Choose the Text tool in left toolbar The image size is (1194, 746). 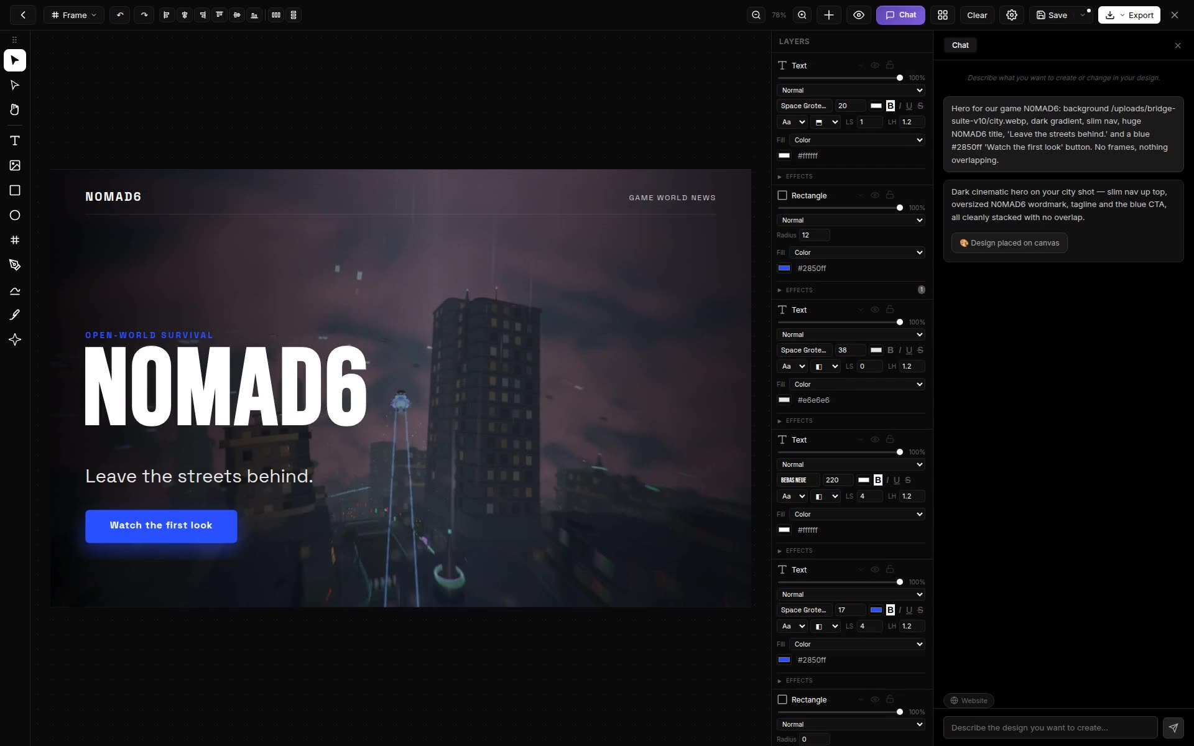[15, 140]
